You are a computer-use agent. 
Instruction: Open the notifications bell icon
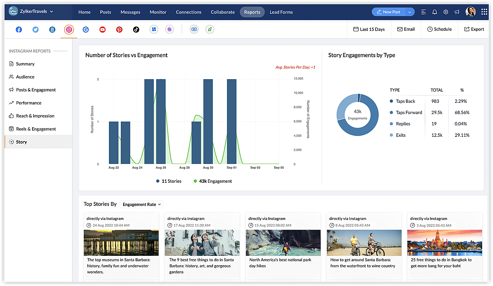435,12
